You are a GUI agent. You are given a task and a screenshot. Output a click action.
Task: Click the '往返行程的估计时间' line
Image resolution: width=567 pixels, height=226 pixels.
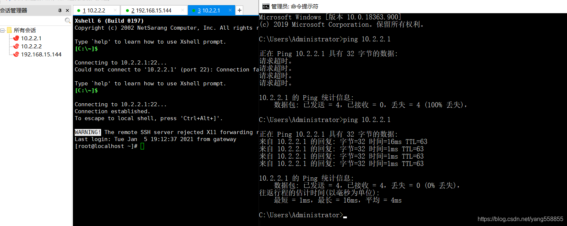point(319,193)
